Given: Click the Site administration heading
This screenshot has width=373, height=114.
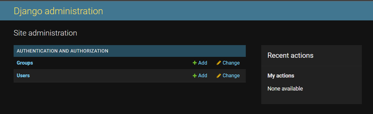Looking at the screenshot, I should 45,33.
